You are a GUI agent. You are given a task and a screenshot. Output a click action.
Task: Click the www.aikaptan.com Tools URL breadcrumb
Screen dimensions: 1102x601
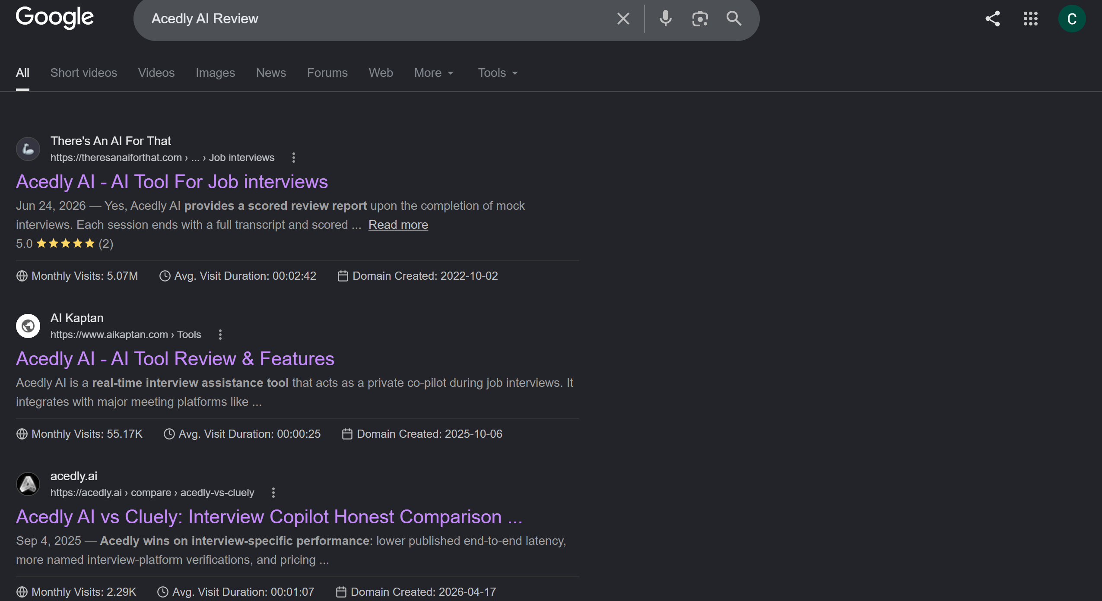(126, 335)
